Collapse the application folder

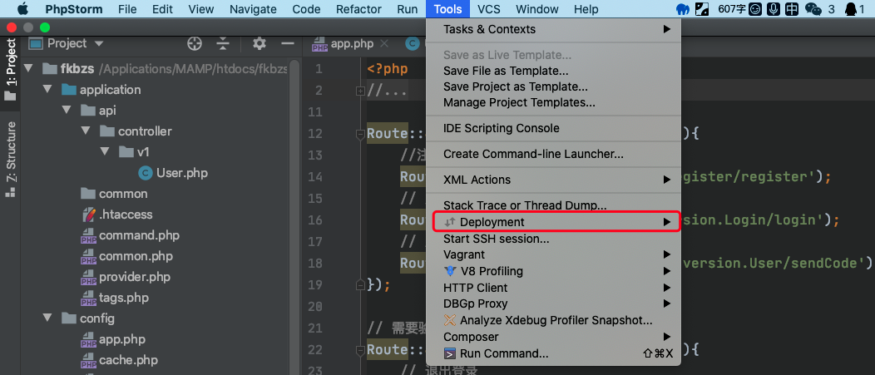tap(47, 89)
